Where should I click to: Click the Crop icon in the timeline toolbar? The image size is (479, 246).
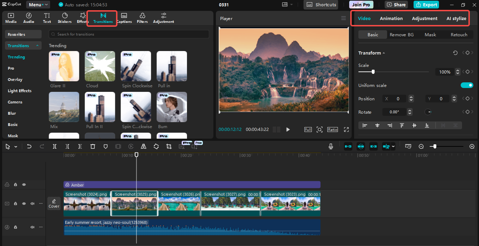(x=169, y=146)
